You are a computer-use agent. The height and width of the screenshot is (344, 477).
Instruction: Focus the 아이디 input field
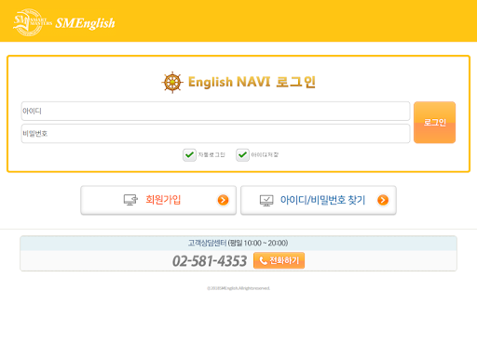click(215, 111)
